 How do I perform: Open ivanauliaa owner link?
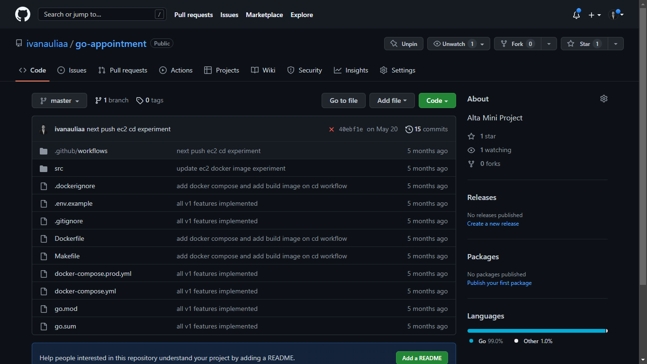pos(47,44)
